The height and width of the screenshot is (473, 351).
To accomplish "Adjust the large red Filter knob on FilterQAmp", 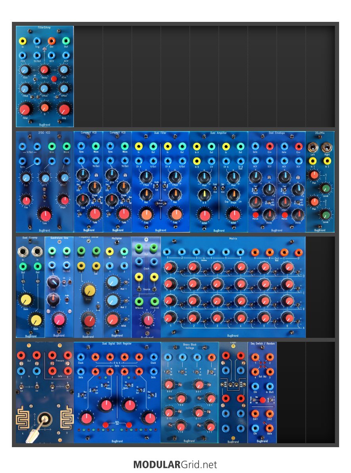I will pyautogui.click(x=25, y=109).
